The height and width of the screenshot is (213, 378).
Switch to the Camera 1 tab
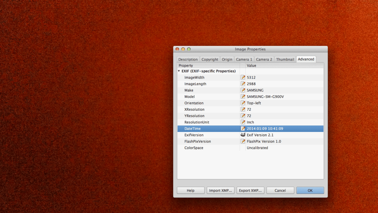[244, 59]
